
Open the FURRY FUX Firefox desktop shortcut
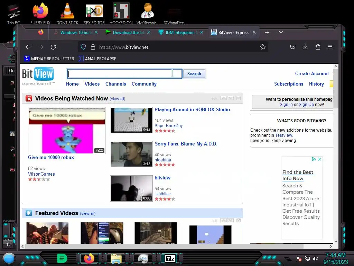[40, 14]
